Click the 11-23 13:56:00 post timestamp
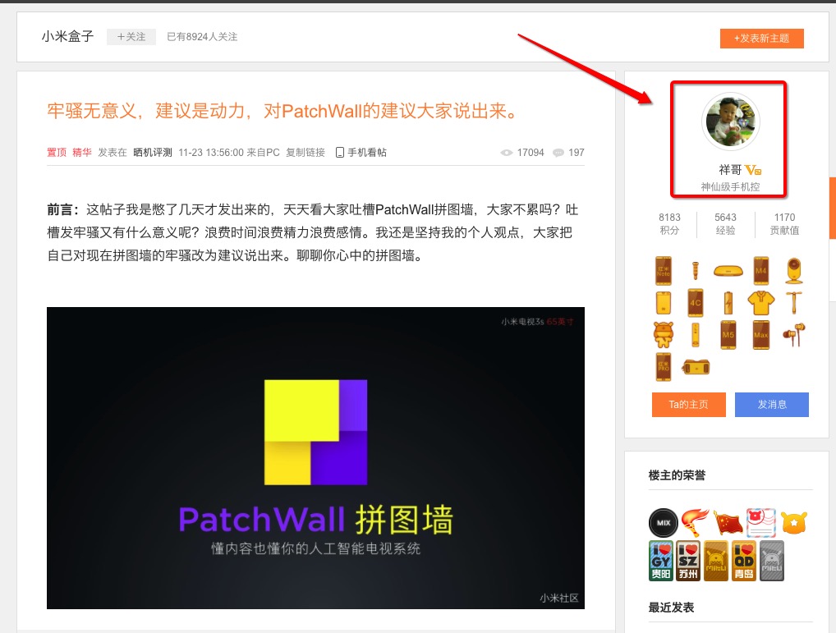 pos(209,153)
